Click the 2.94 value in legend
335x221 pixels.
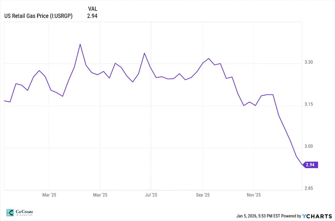(x=92, y=16)
